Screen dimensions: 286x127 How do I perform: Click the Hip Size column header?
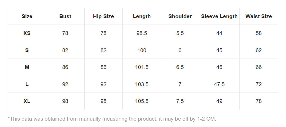(103, 16)
